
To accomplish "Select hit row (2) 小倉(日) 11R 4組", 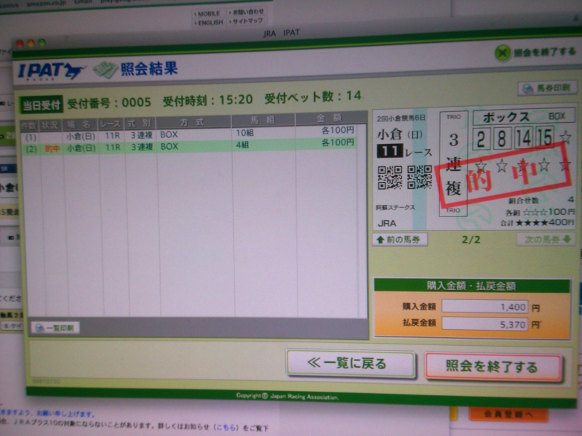I will pos(189,147).
